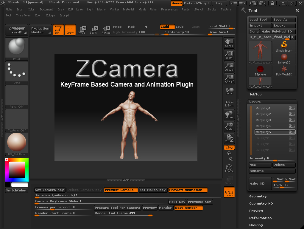
Task: Select the Scale tool in top shelf
Action: point(93,30)
